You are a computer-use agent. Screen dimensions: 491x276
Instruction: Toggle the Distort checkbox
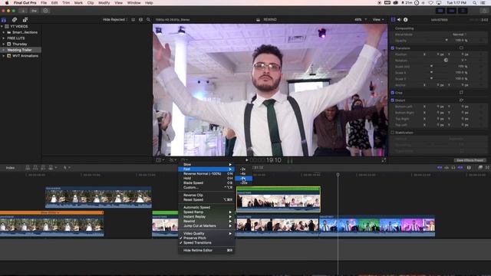392,100
